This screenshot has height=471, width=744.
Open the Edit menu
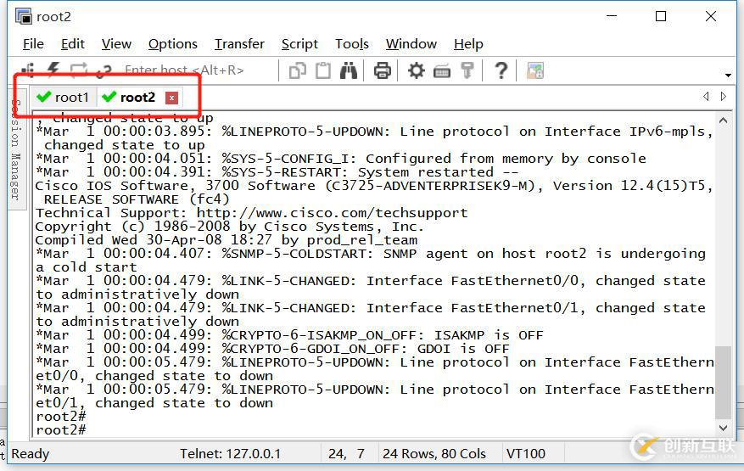73,43
